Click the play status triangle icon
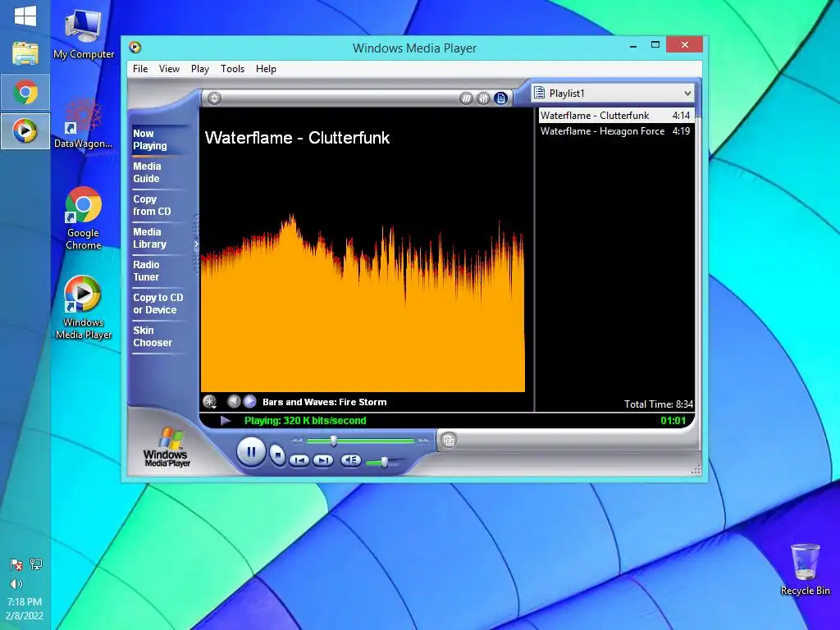Image resolution: width=840 pixels, height=630 pixels. [226, 421]
